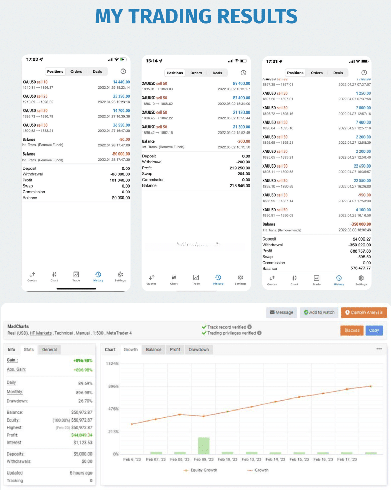
Task: Open the Stats tab
Action: click(29, 350)
